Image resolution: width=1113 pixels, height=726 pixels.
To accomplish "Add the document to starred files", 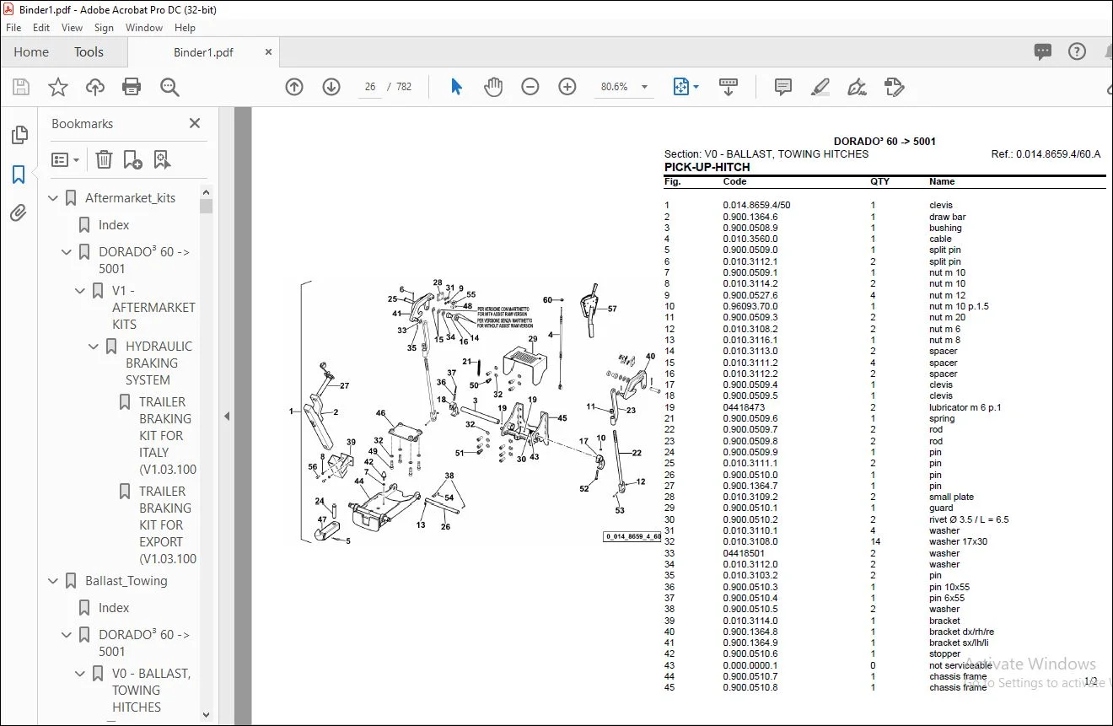I will point(58,87).
